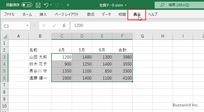Viewport: 204px width, 112px height.
Task: Select column I header
Action: (183, 36)
